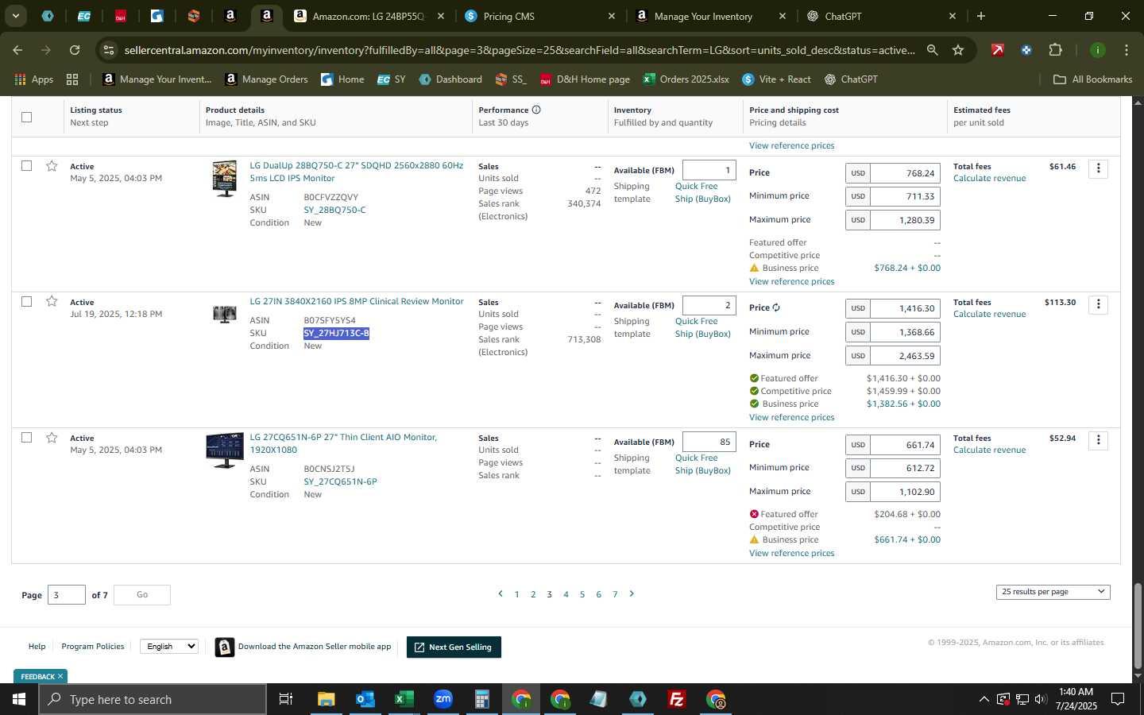Open the three-dot menu for the $52.94 fees row
Screen dimensions: 1144x715
point(1098,440)
